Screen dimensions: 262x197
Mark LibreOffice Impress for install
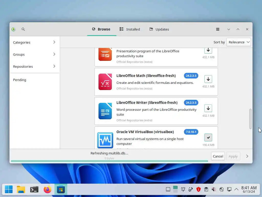click(208, 51)
